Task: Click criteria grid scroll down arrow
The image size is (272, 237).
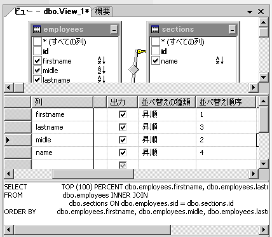Action: pyautogui.click(x=264, y=164)
